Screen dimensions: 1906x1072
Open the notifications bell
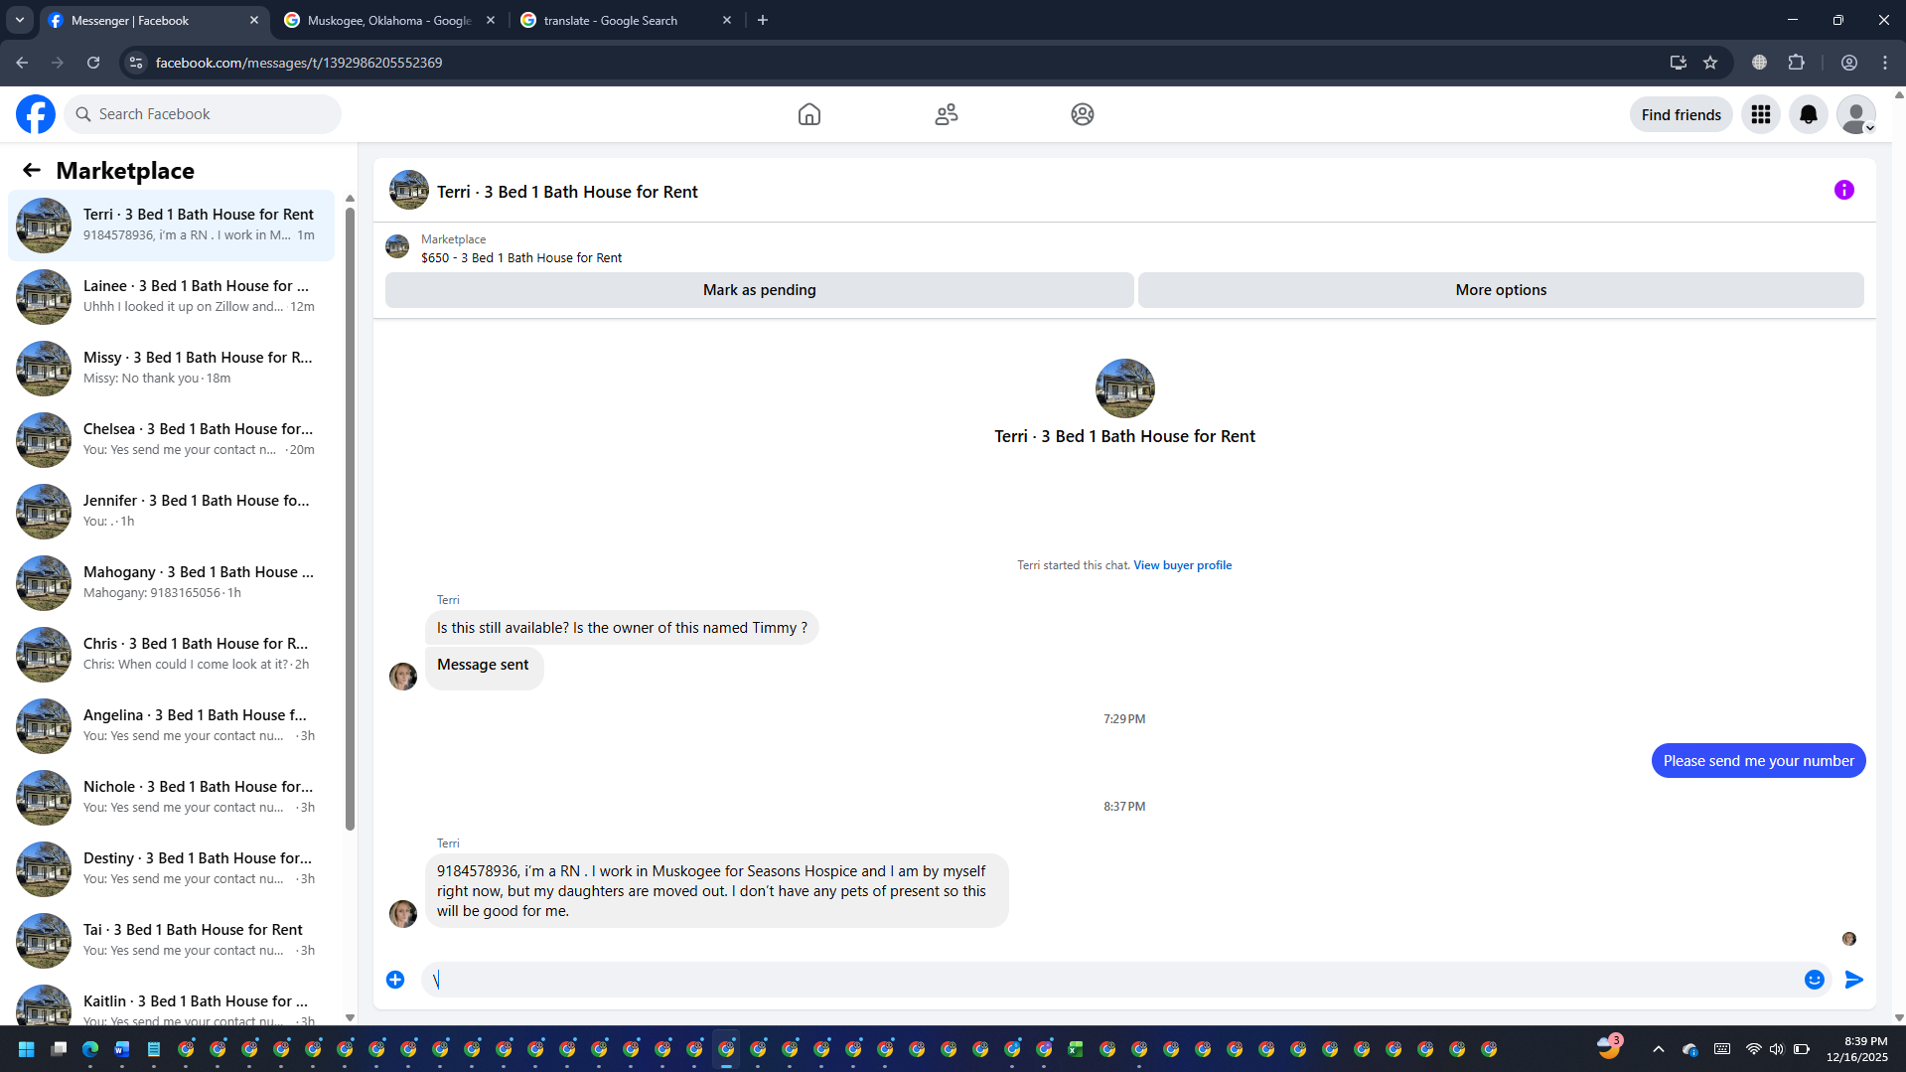[1809, 114]
